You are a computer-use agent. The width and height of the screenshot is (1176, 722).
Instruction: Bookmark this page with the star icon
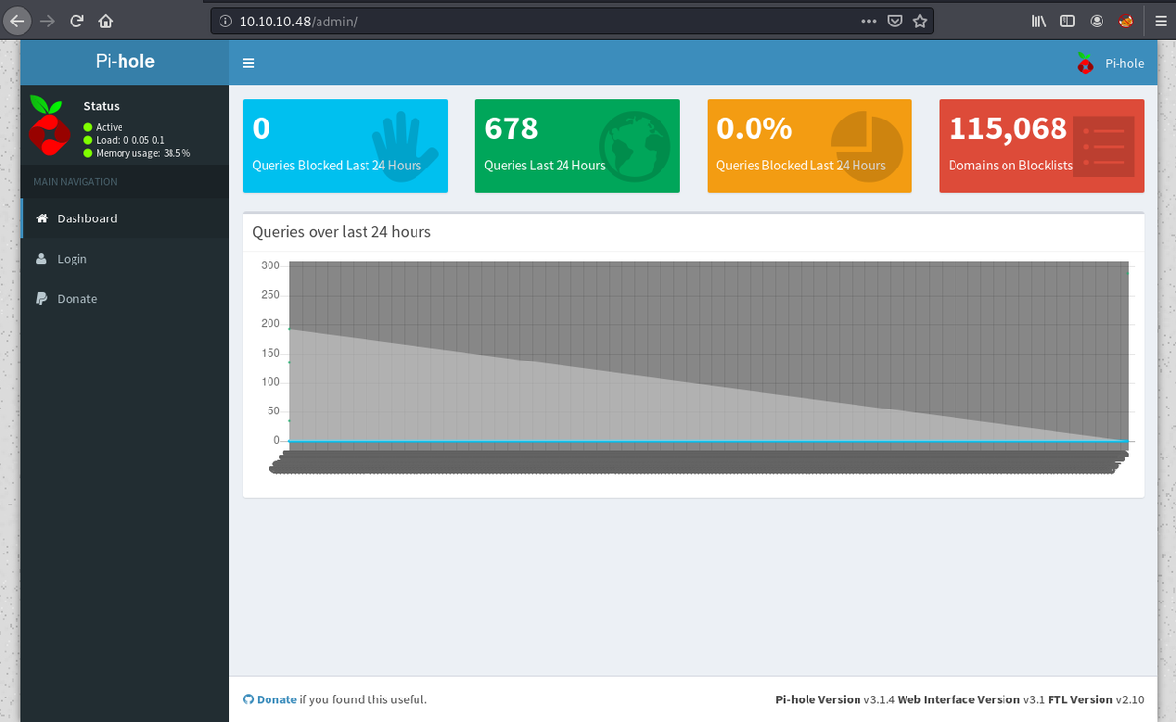920,21
